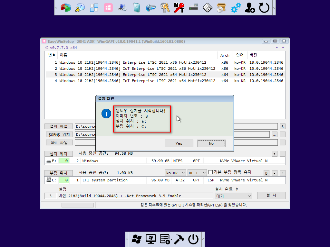This screenshot has width=330, height=247.
Task: Click the circular refresh arrow icon
Action: point(264,8)
